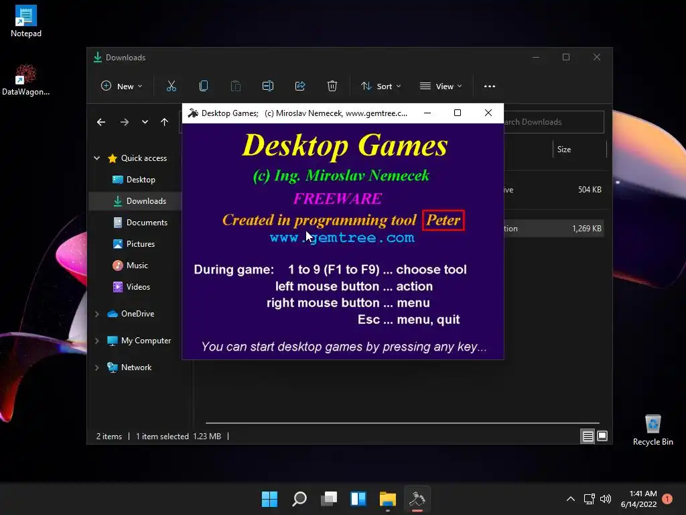
Task: Click the Delete trash icon in toolbar
Action: (332, 87)
